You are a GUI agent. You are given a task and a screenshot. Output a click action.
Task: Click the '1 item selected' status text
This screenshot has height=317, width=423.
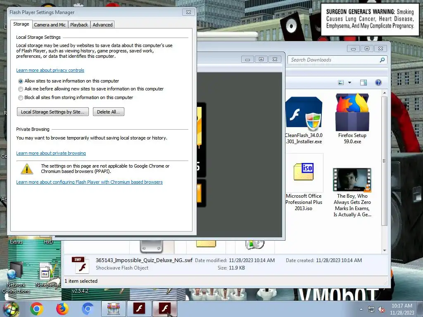coord(81,281)
